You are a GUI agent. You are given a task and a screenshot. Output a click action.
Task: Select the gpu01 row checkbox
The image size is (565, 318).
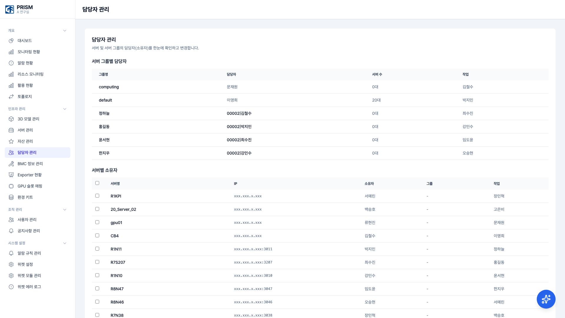[x=97, y=222]
